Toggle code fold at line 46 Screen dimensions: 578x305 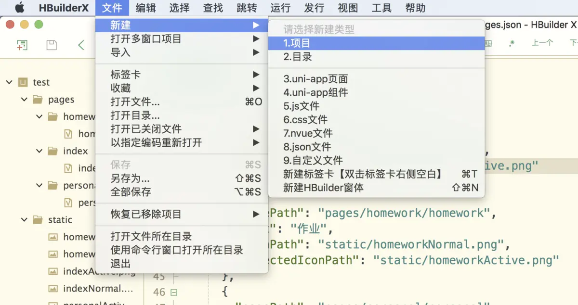coord(174,292)
